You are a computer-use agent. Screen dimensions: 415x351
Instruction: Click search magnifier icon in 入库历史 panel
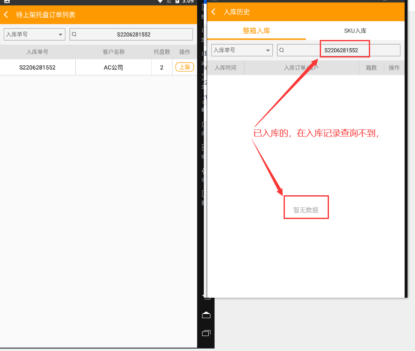pyautogui.click(x=282, y=50)
